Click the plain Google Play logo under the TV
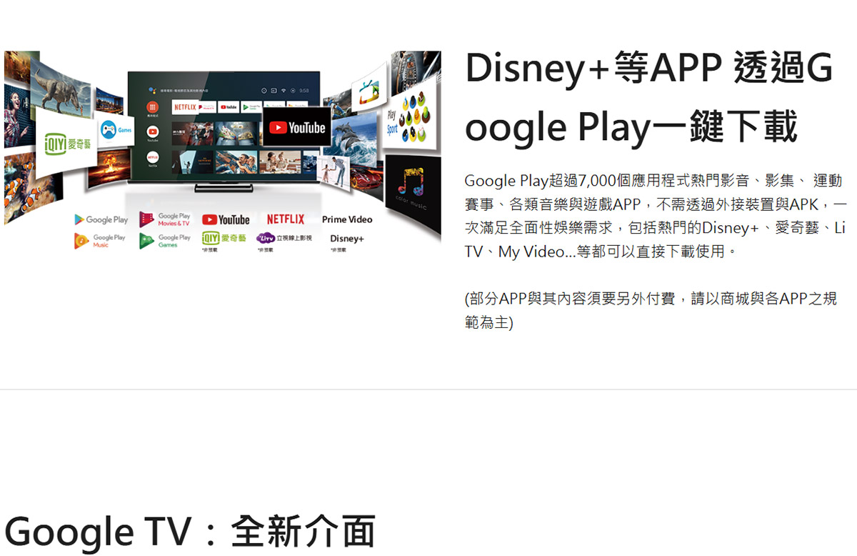 click(101, 220)
